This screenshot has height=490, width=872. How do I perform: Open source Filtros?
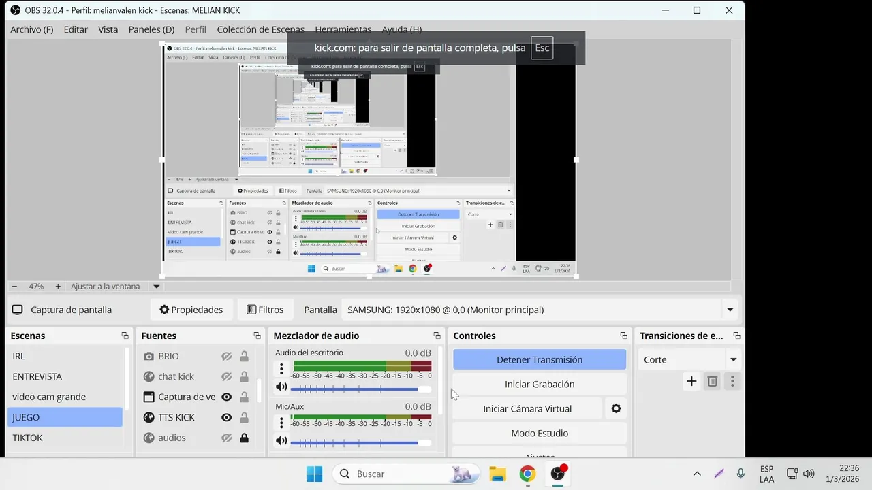click(265, 310)
